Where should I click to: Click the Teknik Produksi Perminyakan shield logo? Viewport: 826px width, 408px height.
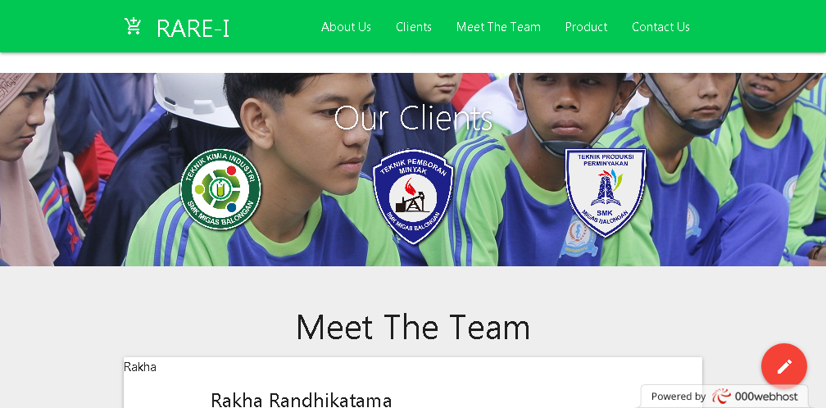tap(606, 193)
